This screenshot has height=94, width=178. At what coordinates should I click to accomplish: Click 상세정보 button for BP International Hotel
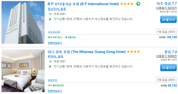[x=168, y=19]
